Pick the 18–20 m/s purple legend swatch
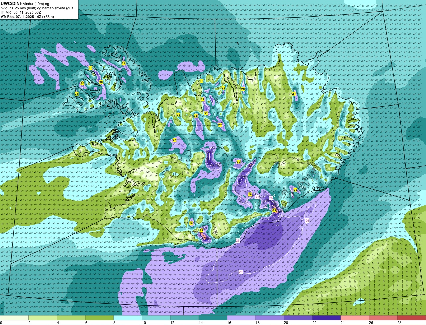The height and width of the screenshot is (325, 426). [270, 318]
